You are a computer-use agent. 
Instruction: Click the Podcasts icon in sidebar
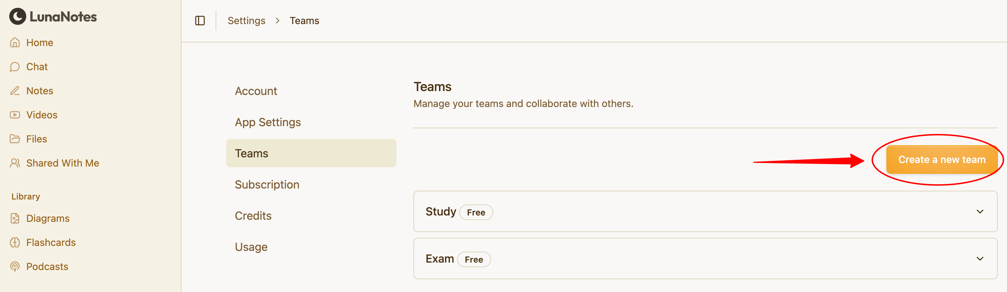pyautogui.click(x=15, y=266)
